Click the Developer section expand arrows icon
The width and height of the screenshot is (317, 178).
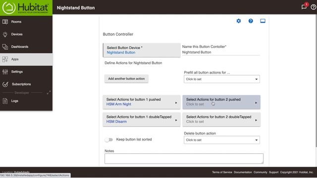49,92
